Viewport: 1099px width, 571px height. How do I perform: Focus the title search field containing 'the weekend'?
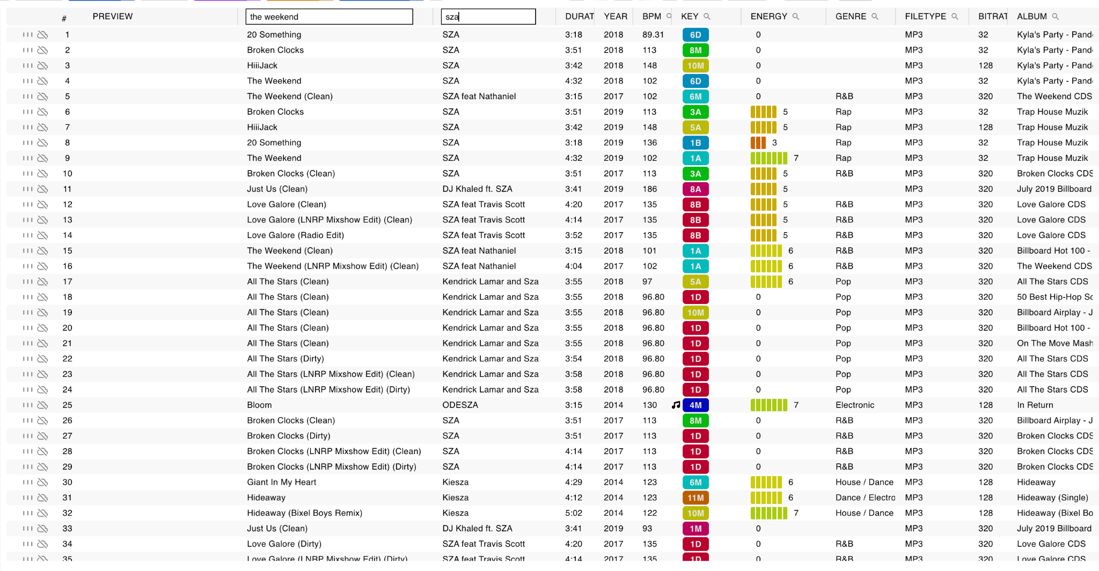(329, 17)
